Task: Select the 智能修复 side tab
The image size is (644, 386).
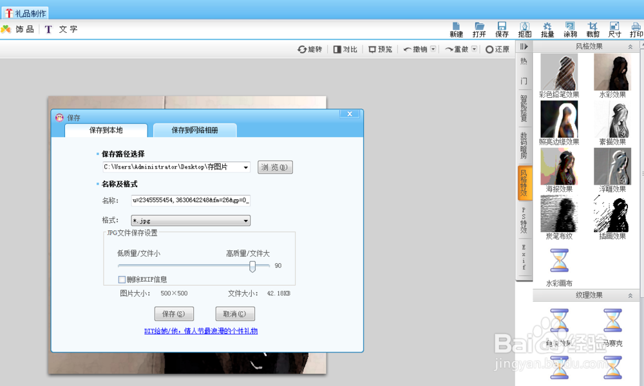Action: (x=524, y=108)
